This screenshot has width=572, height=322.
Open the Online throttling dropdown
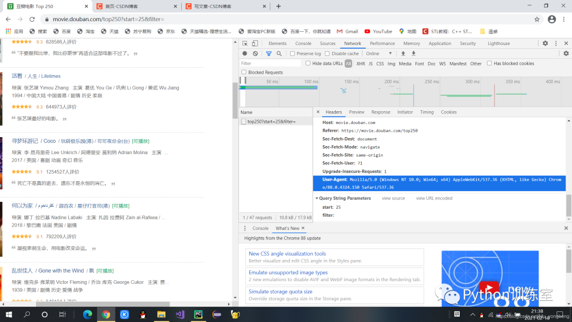click(379, 53)
